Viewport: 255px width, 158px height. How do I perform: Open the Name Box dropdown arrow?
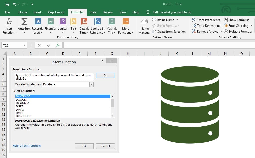click(24, 45)
